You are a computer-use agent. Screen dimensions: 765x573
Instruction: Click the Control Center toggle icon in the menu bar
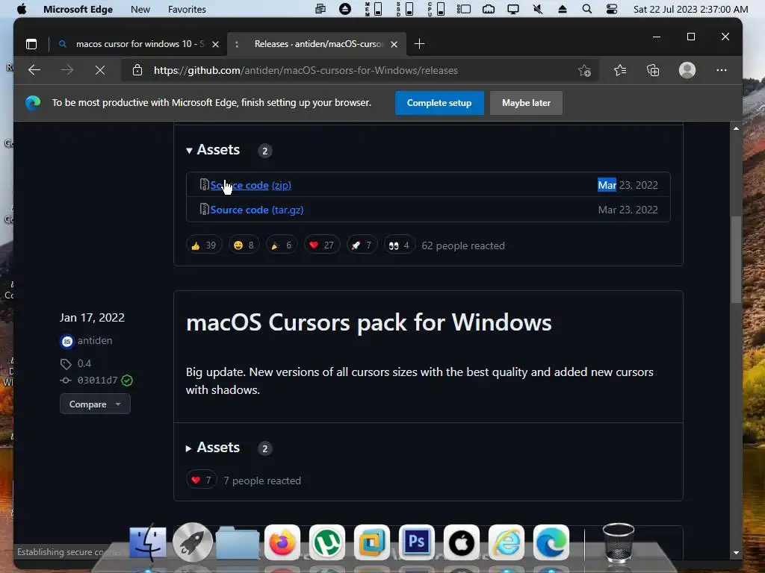click(x=611, y=9)
